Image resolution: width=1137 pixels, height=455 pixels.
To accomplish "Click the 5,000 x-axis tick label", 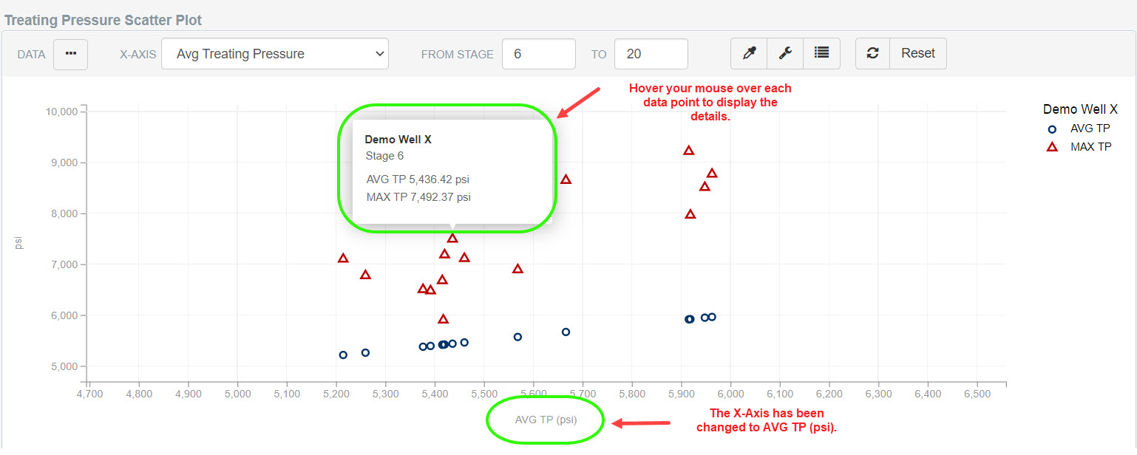I will click(238, 394).
